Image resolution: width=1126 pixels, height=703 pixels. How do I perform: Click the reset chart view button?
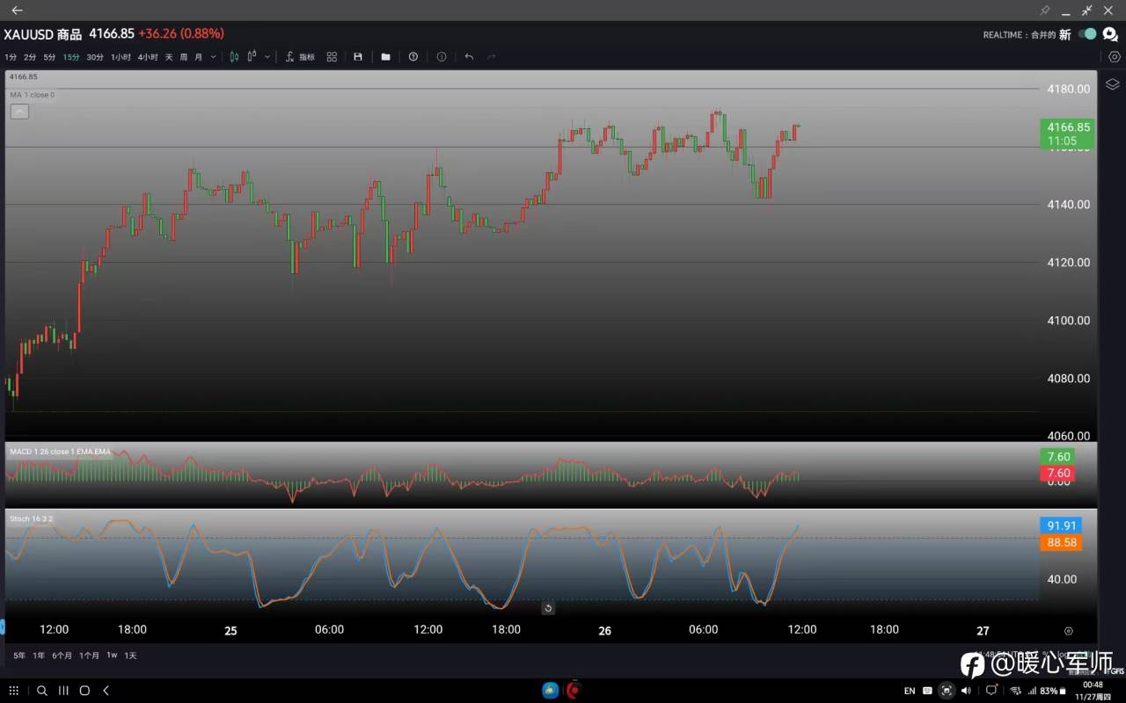548,608
